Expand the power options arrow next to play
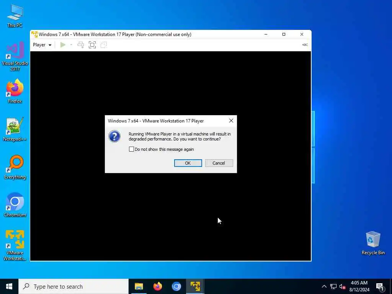Screen dimensions: 392x294 (x=71, y=45)
